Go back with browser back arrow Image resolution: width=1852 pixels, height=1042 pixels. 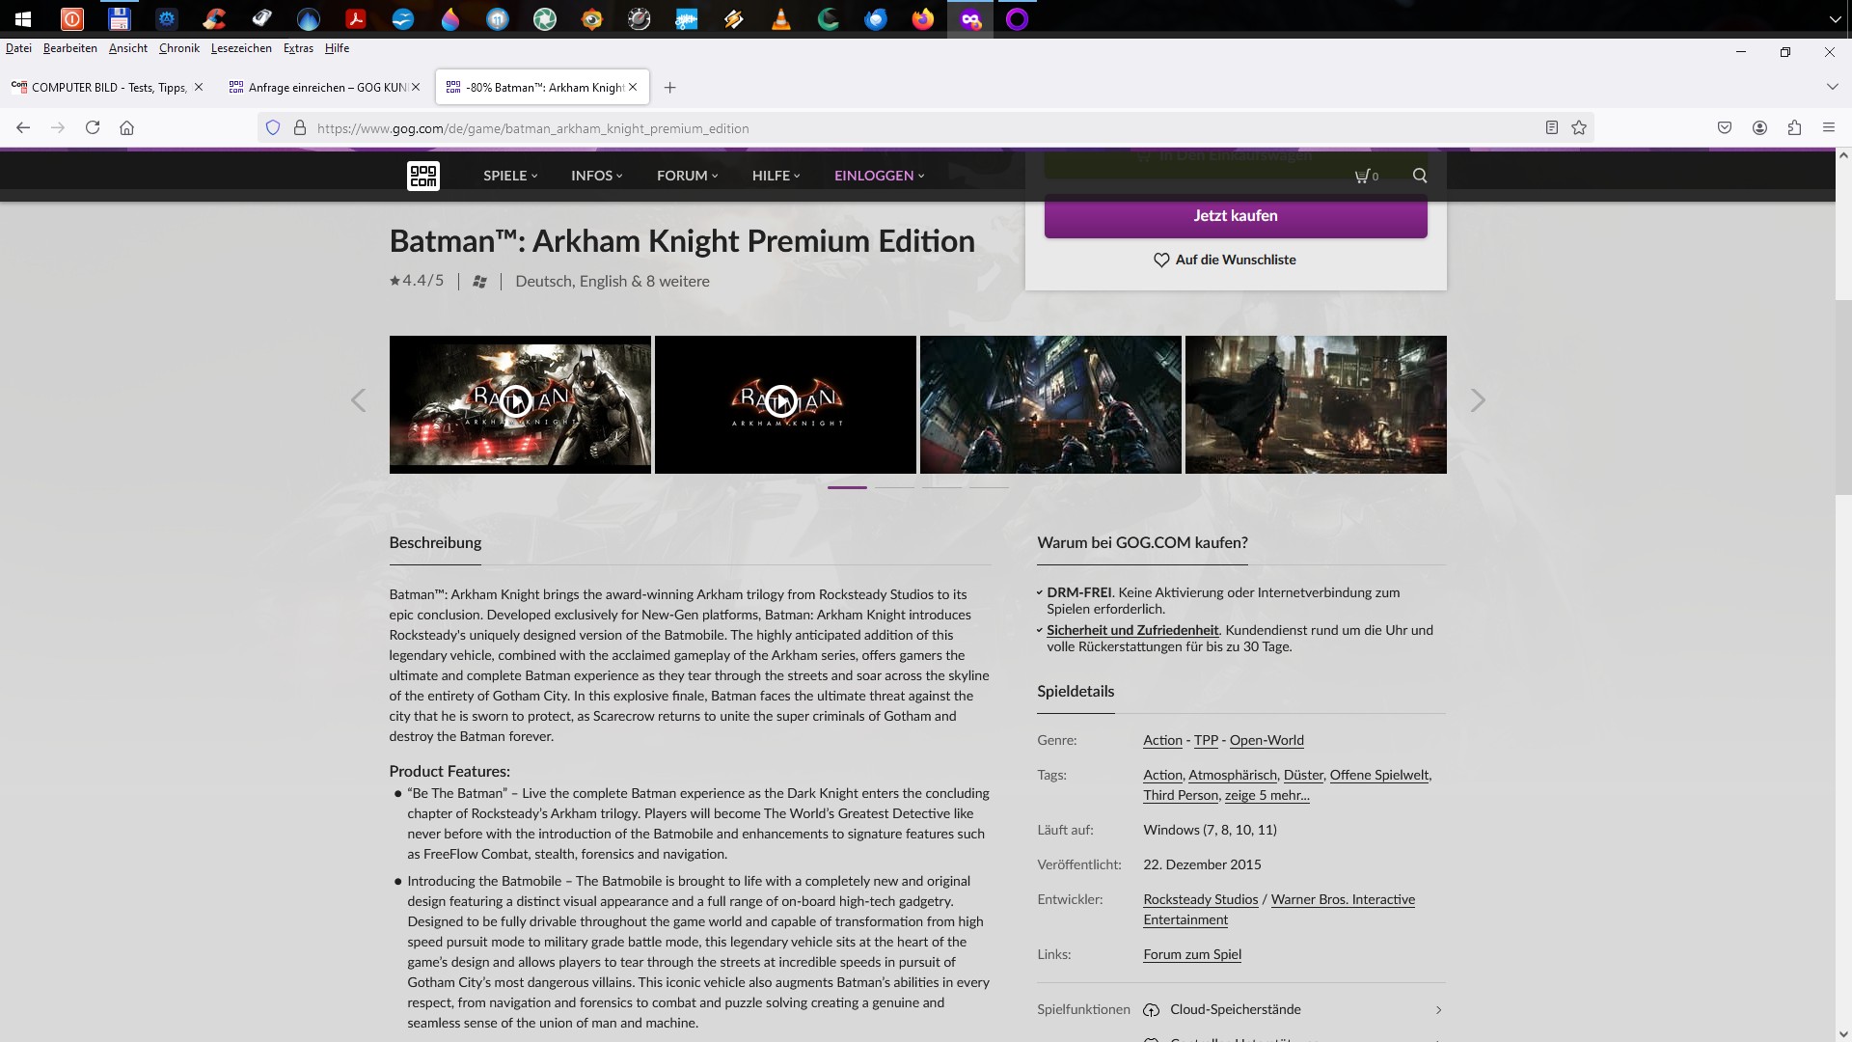tap(23, 127)
